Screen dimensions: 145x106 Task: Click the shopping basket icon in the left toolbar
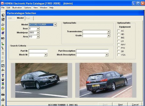pyautogui.click(x=3, y=19)
